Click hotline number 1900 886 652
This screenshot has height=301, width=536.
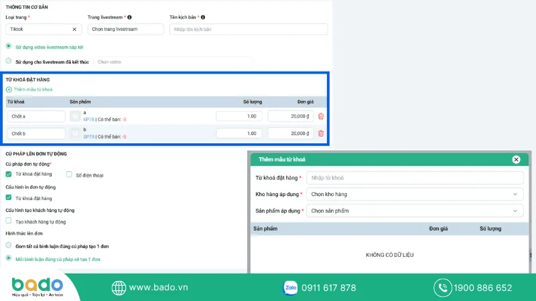pos(482,288)
